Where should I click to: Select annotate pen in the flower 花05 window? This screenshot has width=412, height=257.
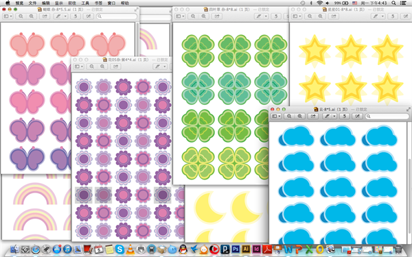[157, 66]
